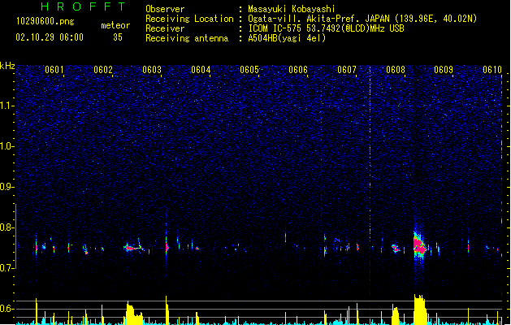Click the 'Receiver' field label

click(165, 28)
